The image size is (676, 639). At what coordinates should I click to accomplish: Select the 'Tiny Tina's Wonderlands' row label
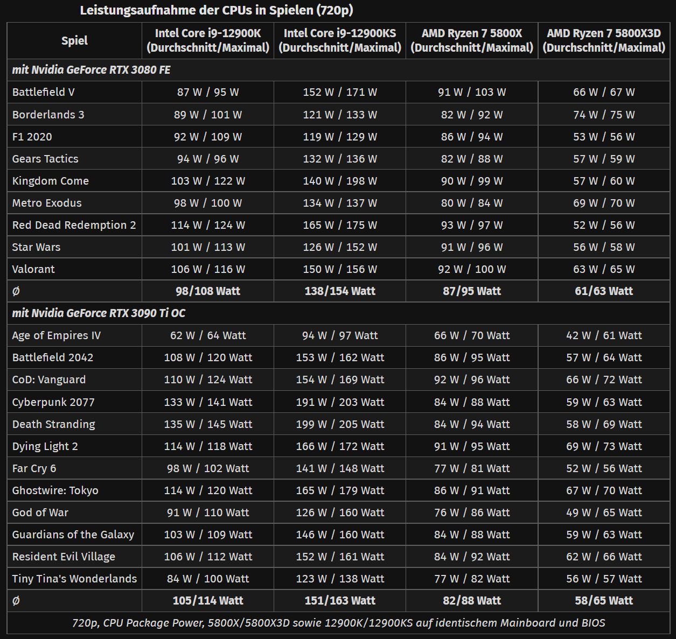click(x=74, y=579)
